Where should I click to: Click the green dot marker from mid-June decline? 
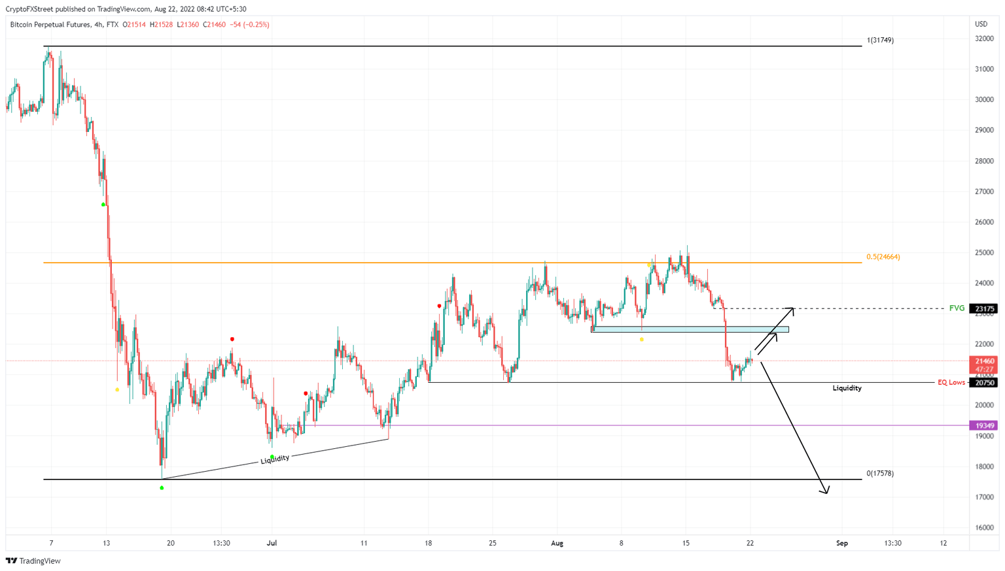pyautogui.click(x=103, y=204)
